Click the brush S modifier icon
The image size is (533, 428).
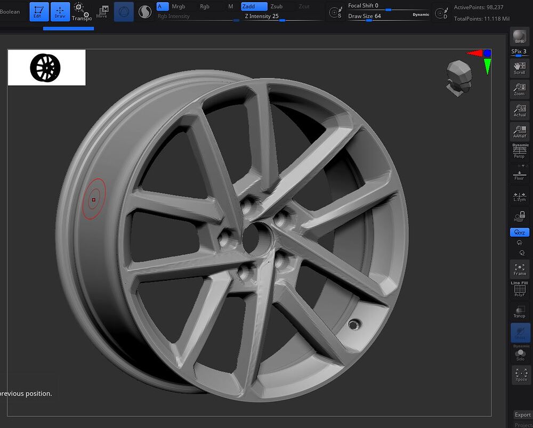tap(335, 13)
